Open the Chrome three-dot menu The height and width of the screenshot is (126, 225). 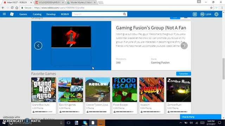pyautogui.click(x=222, y=8)
